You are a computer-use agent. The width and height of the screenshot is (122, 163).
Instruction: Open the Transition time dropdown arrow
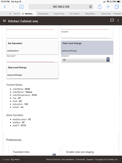[54, 155]
